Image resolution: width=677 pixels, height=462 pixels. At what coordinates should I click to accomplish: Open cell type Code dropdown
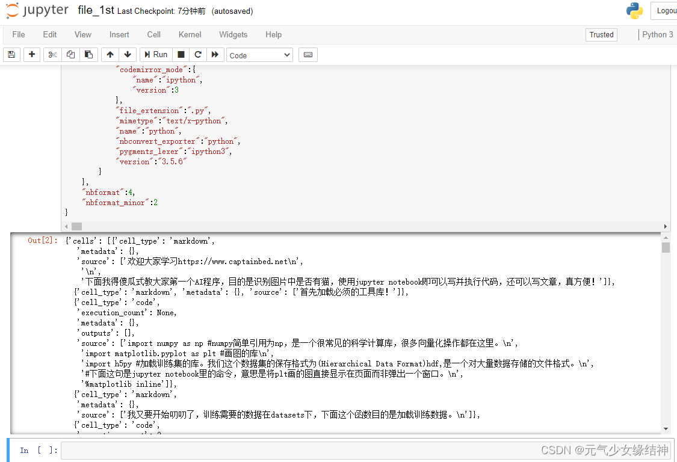(x=259, y=55)
